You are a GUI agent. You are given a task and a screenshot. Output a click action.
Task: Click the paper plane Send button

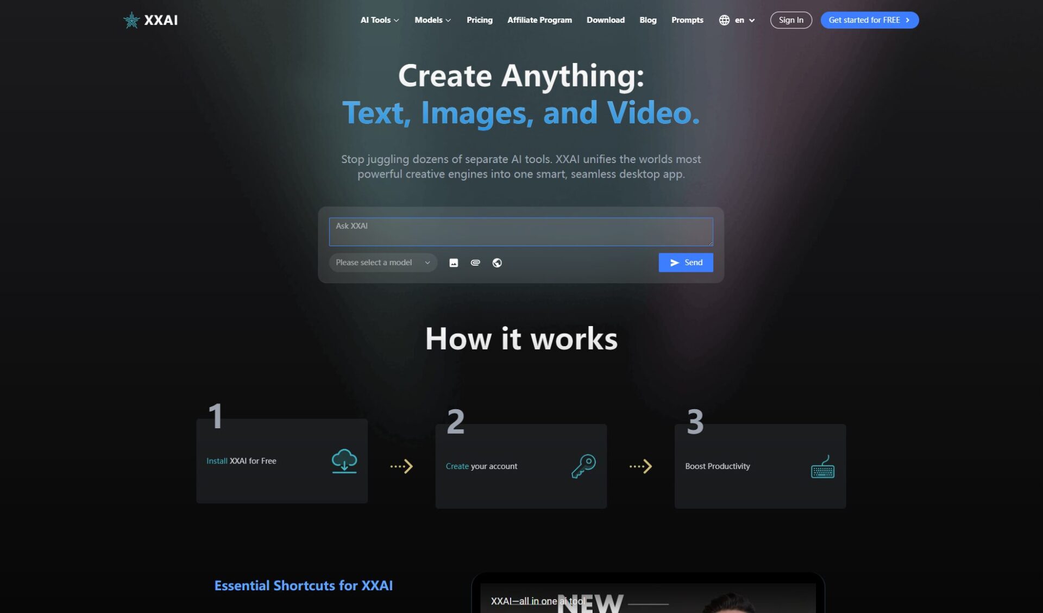point(686,262)
